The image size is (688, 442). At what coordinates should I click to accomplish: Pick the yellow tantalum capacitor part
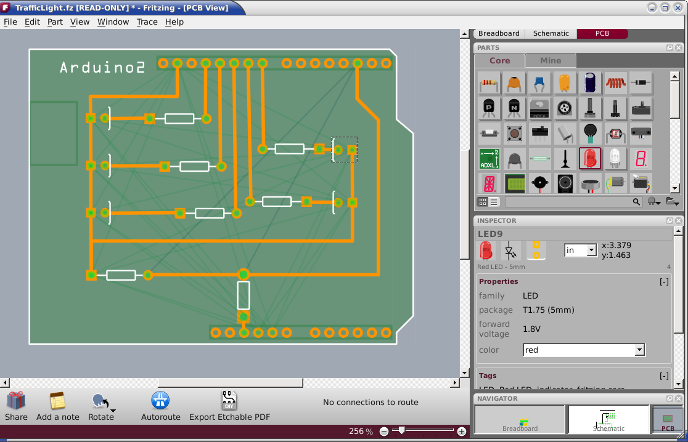(565, 83)
